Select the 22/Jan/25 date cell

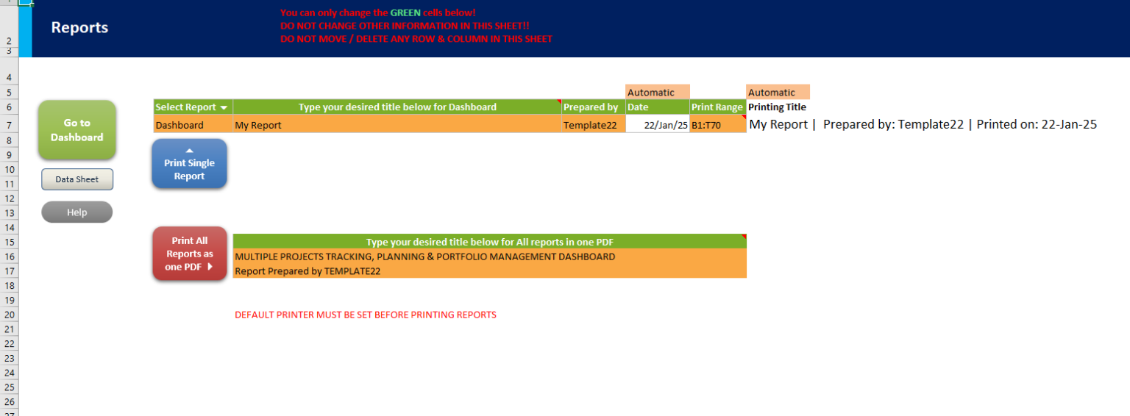click(x=658, y=125)
